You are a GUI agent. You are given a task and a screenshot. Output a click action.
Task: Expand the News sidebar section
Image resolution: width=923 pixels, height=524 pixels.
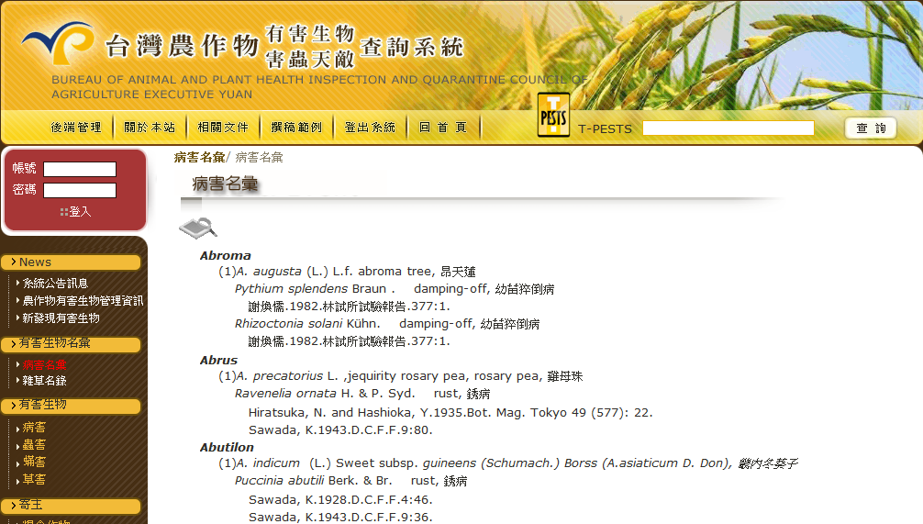point(72,262)
